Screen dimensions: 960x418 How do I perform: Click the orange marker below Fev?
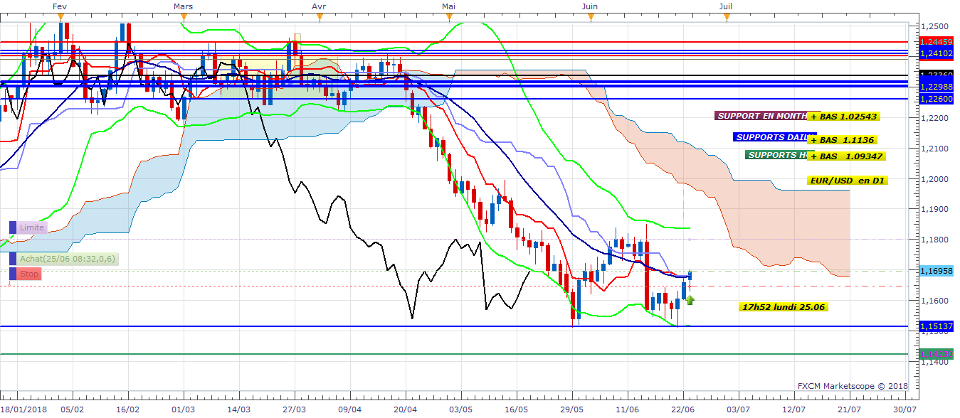60,16
